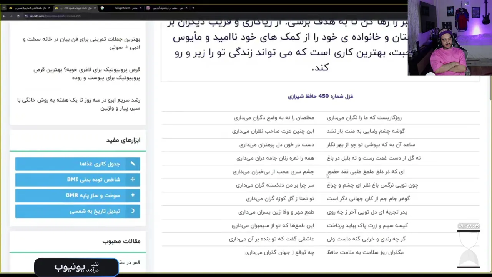Click the moon icon on تبدیل تاریخ به شمسی
The height and width of the screenshot is (277, 492).
tap(133, 211)
